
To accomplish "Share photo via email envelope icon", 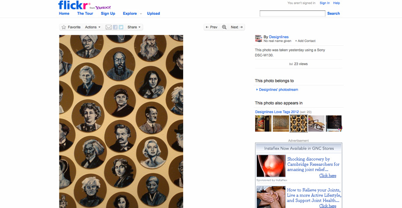I will (109, 27).
